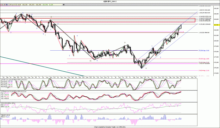
Task: Click the pink 174,514 App 1.618 label
Action: click(x=204, y=71)
